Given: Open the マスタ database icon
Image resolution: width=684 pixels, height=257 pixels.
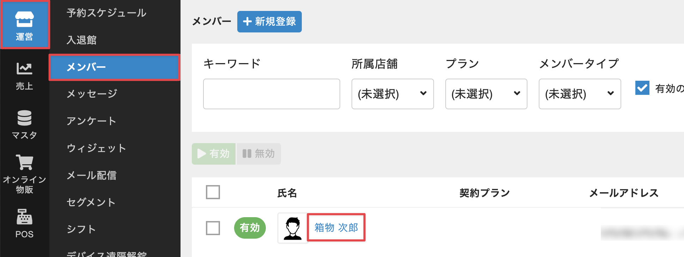Looking at the screenshot, I should click(24, 124).
